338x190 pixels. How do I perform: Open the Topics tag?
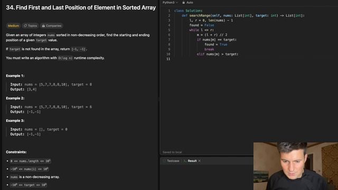tap(30, 26)
